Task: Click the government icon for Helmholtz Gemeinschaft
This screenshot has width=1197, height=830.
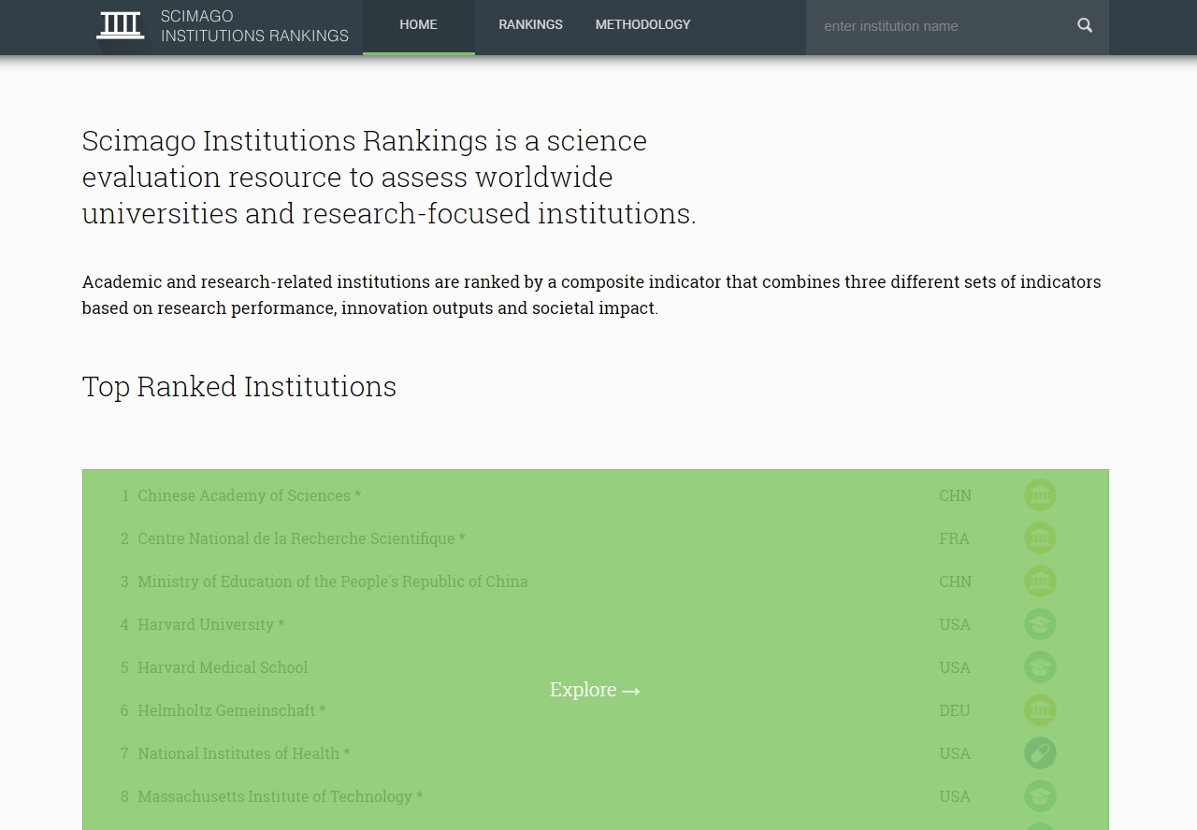Action: (1040, 710)
